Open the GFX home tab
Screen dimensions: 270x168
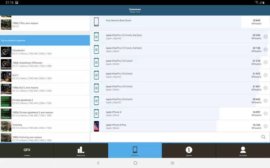(27, 151)
